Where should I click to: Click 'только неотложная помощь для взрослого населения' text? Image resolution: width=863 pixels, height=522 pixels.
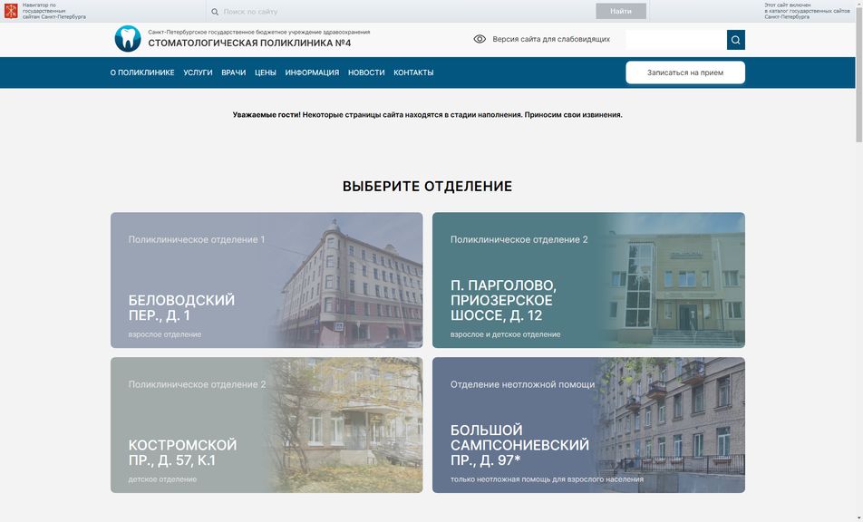(547, 479)
